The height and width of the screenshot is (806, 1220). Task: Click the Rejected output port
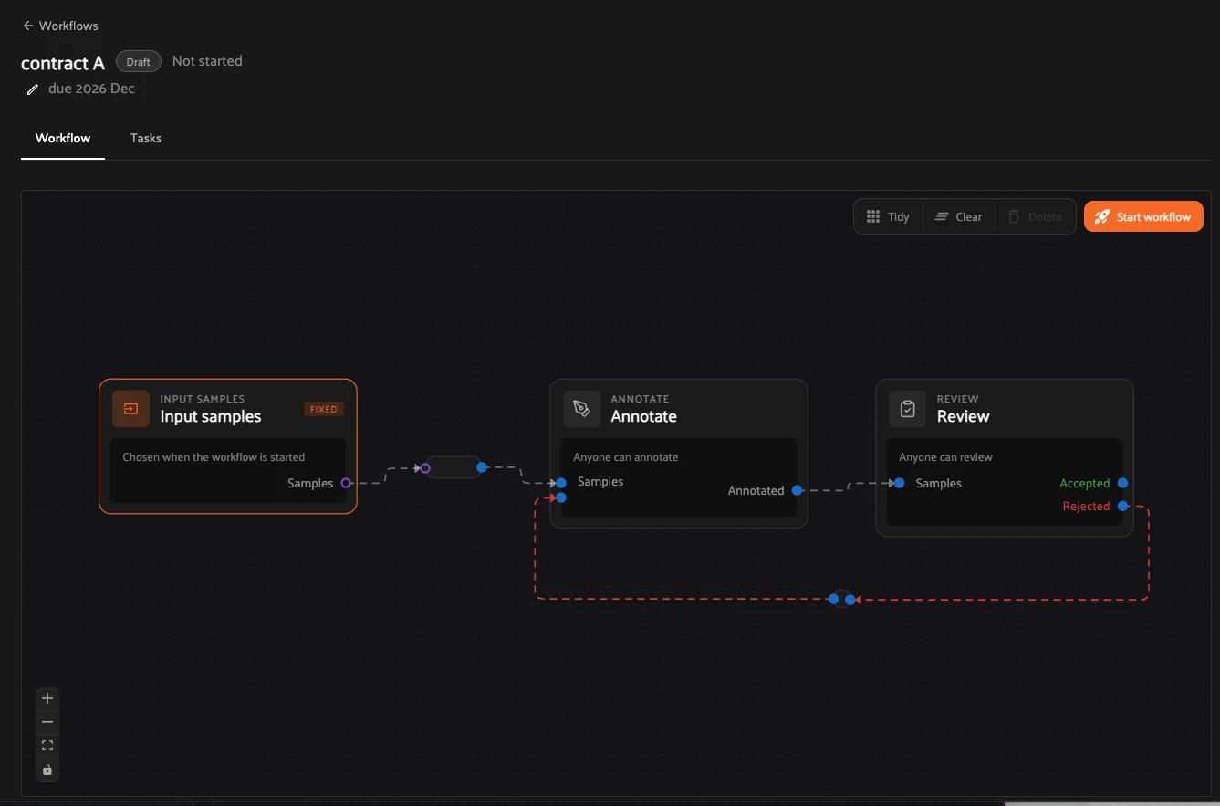click(x=1122, y=506)
